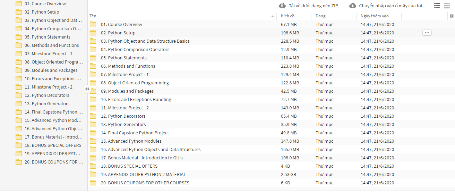This screenshot has height=192, width=455.
Task: Click folder icon of Advanced Python Modules
Action: [93, 141]
